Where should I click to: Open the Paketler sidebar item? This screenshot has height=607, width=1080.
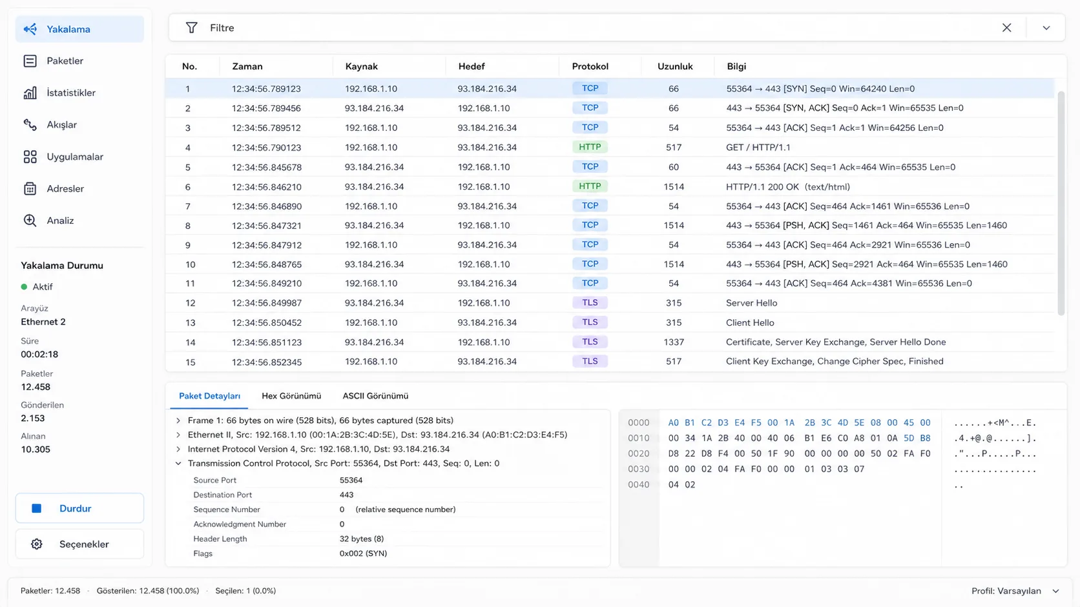pos(79,61)
